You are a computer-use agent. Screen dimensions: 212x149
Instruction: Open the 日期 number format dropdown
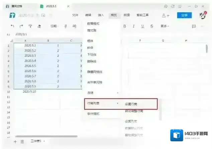point(55,26)
